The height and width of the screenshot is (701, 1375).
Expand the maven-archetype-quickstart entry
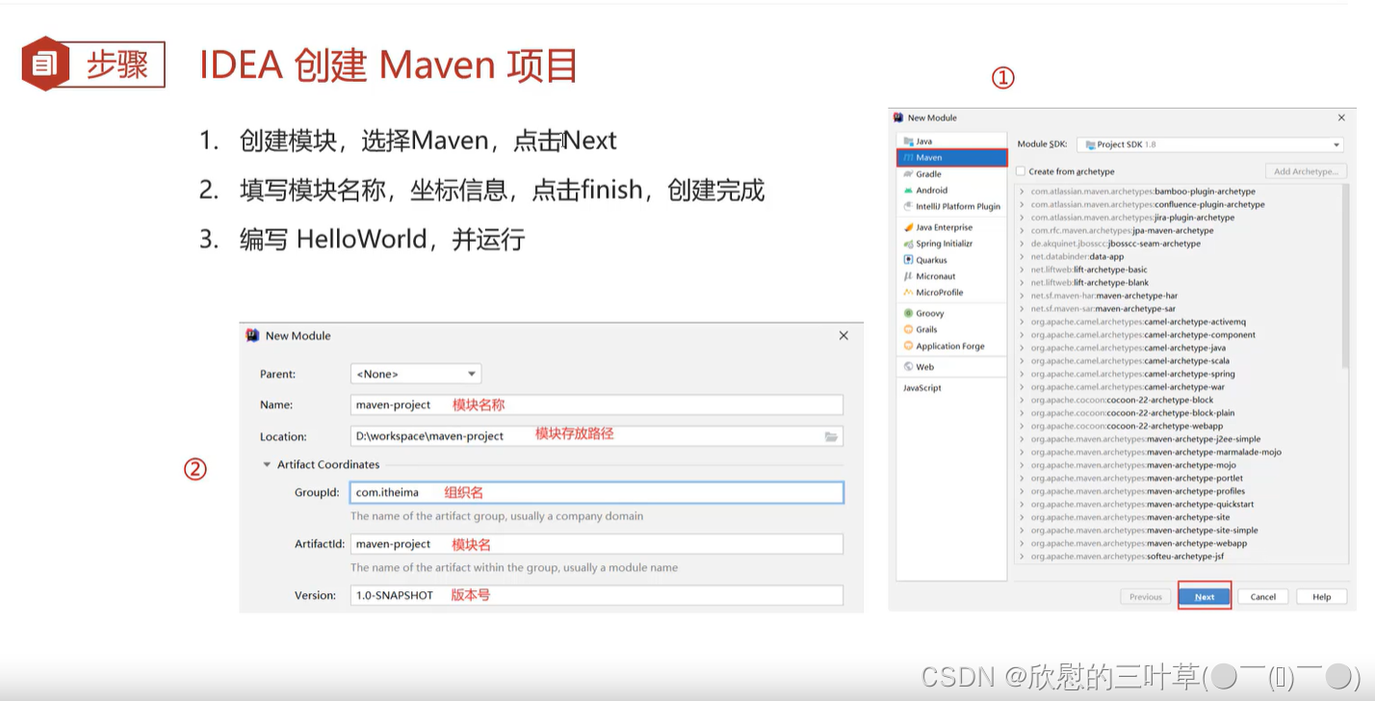tap(1022, 505)
